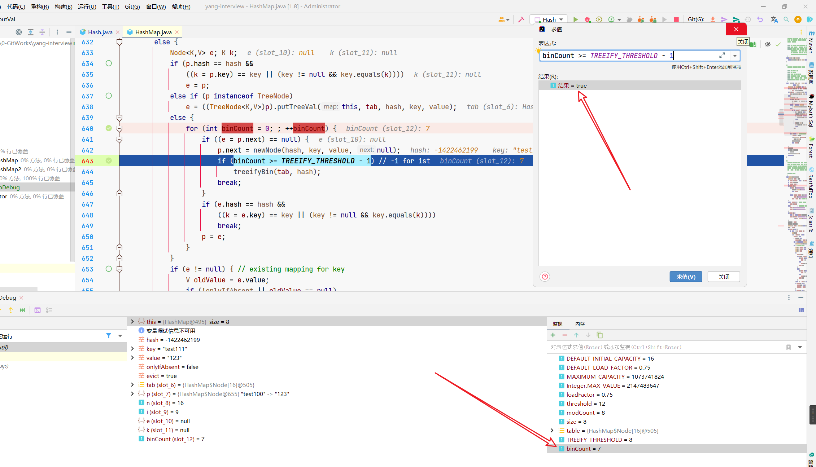This screenshot has width=816, height=467.
Task: Switch to the 内存 tab in debugger
Action: pyautogui.click(x=580, y=324)
